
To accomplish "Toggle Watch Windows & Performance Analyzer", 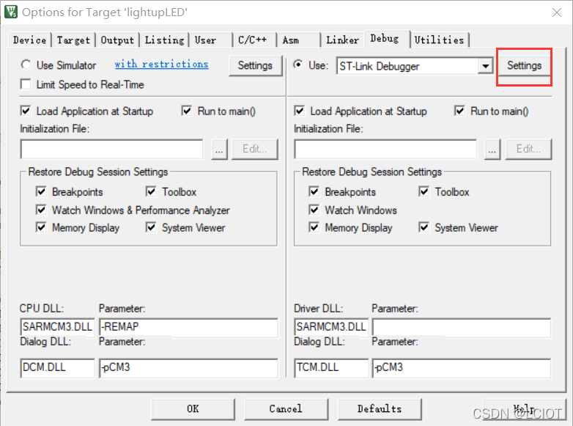I will click(41, 210).
